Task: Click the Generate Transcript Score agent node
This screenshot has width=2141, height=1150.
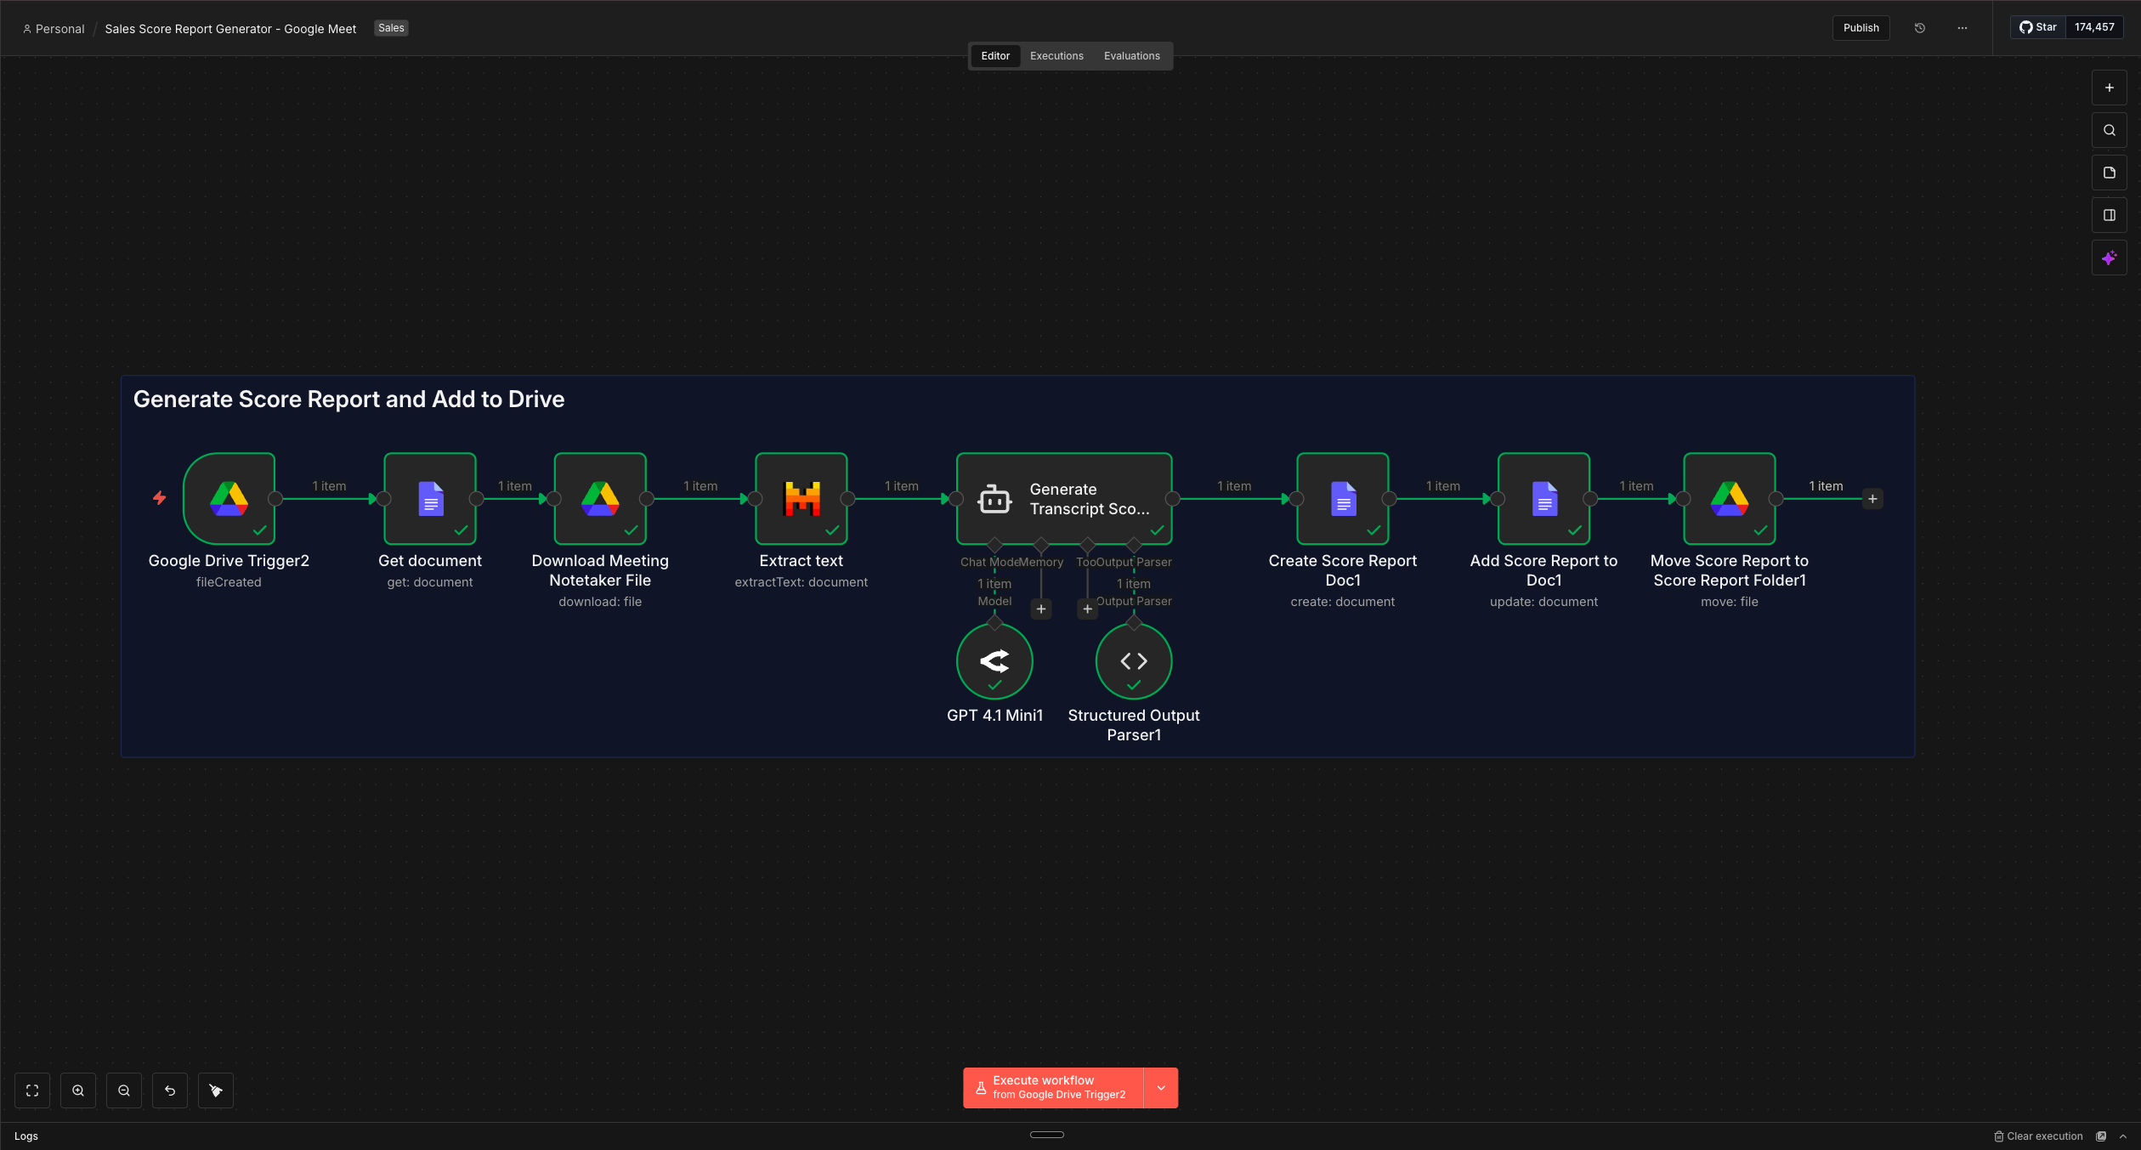Action: pyautogui.click(x=1063, y=498)
